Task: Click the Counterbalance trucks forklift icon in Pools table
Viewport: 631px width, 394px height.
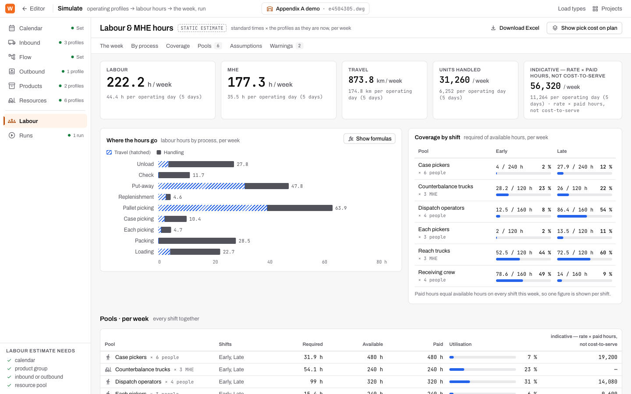Action: pyautogui.click(x=108, y=369)
